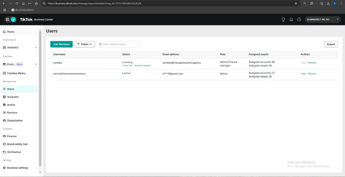Open the TikTok apps grid launcher
Screen dimensions: 345x177
point(7,19)
